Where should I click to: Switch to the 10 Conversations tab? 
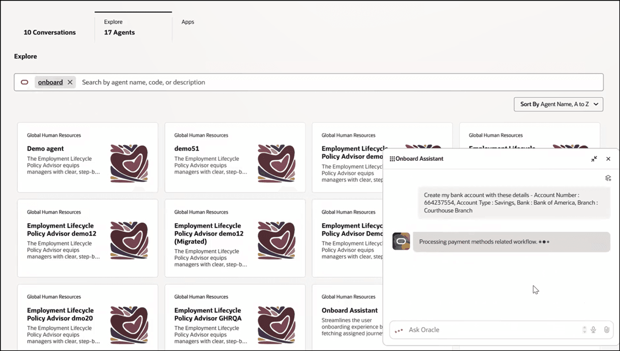(50, 33)
